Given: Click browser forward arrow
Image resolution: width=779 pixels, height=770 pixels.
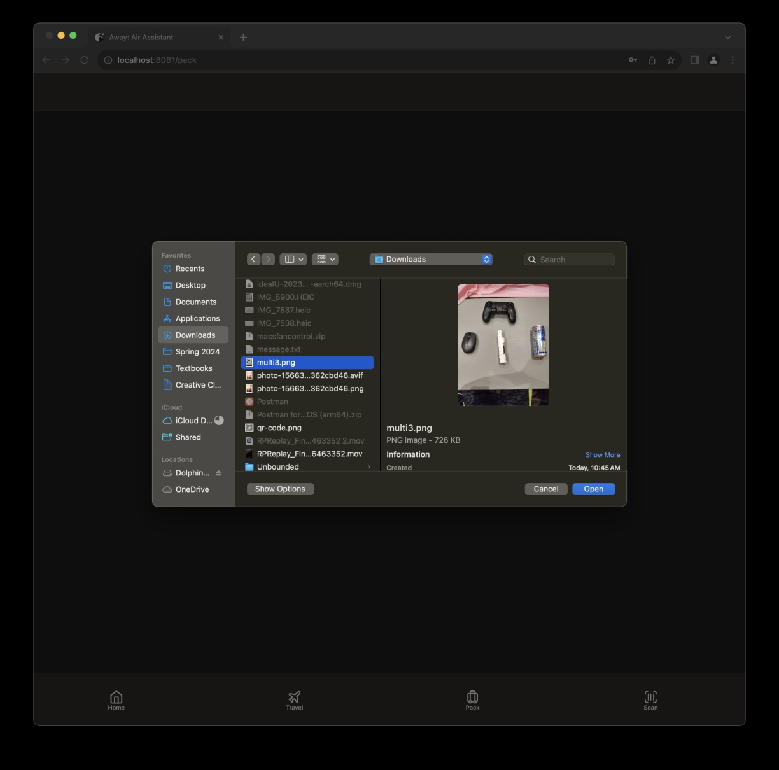Looking at the screenshot, I should coord(66,60).
